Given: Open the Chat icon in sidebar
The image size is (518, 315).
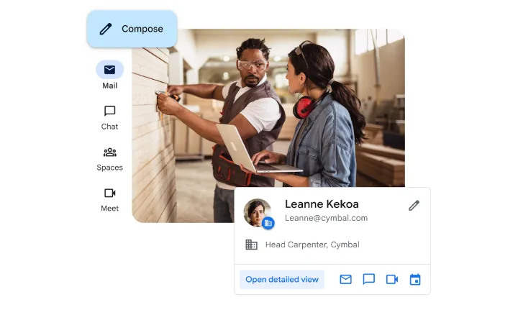Looking at the screenshot, I should click(109, 111).
